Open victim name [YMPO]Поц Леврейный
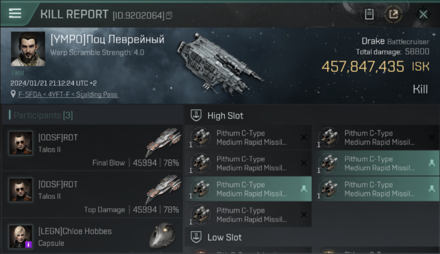This screenshot has height=254, width=440. coord(107,40)
